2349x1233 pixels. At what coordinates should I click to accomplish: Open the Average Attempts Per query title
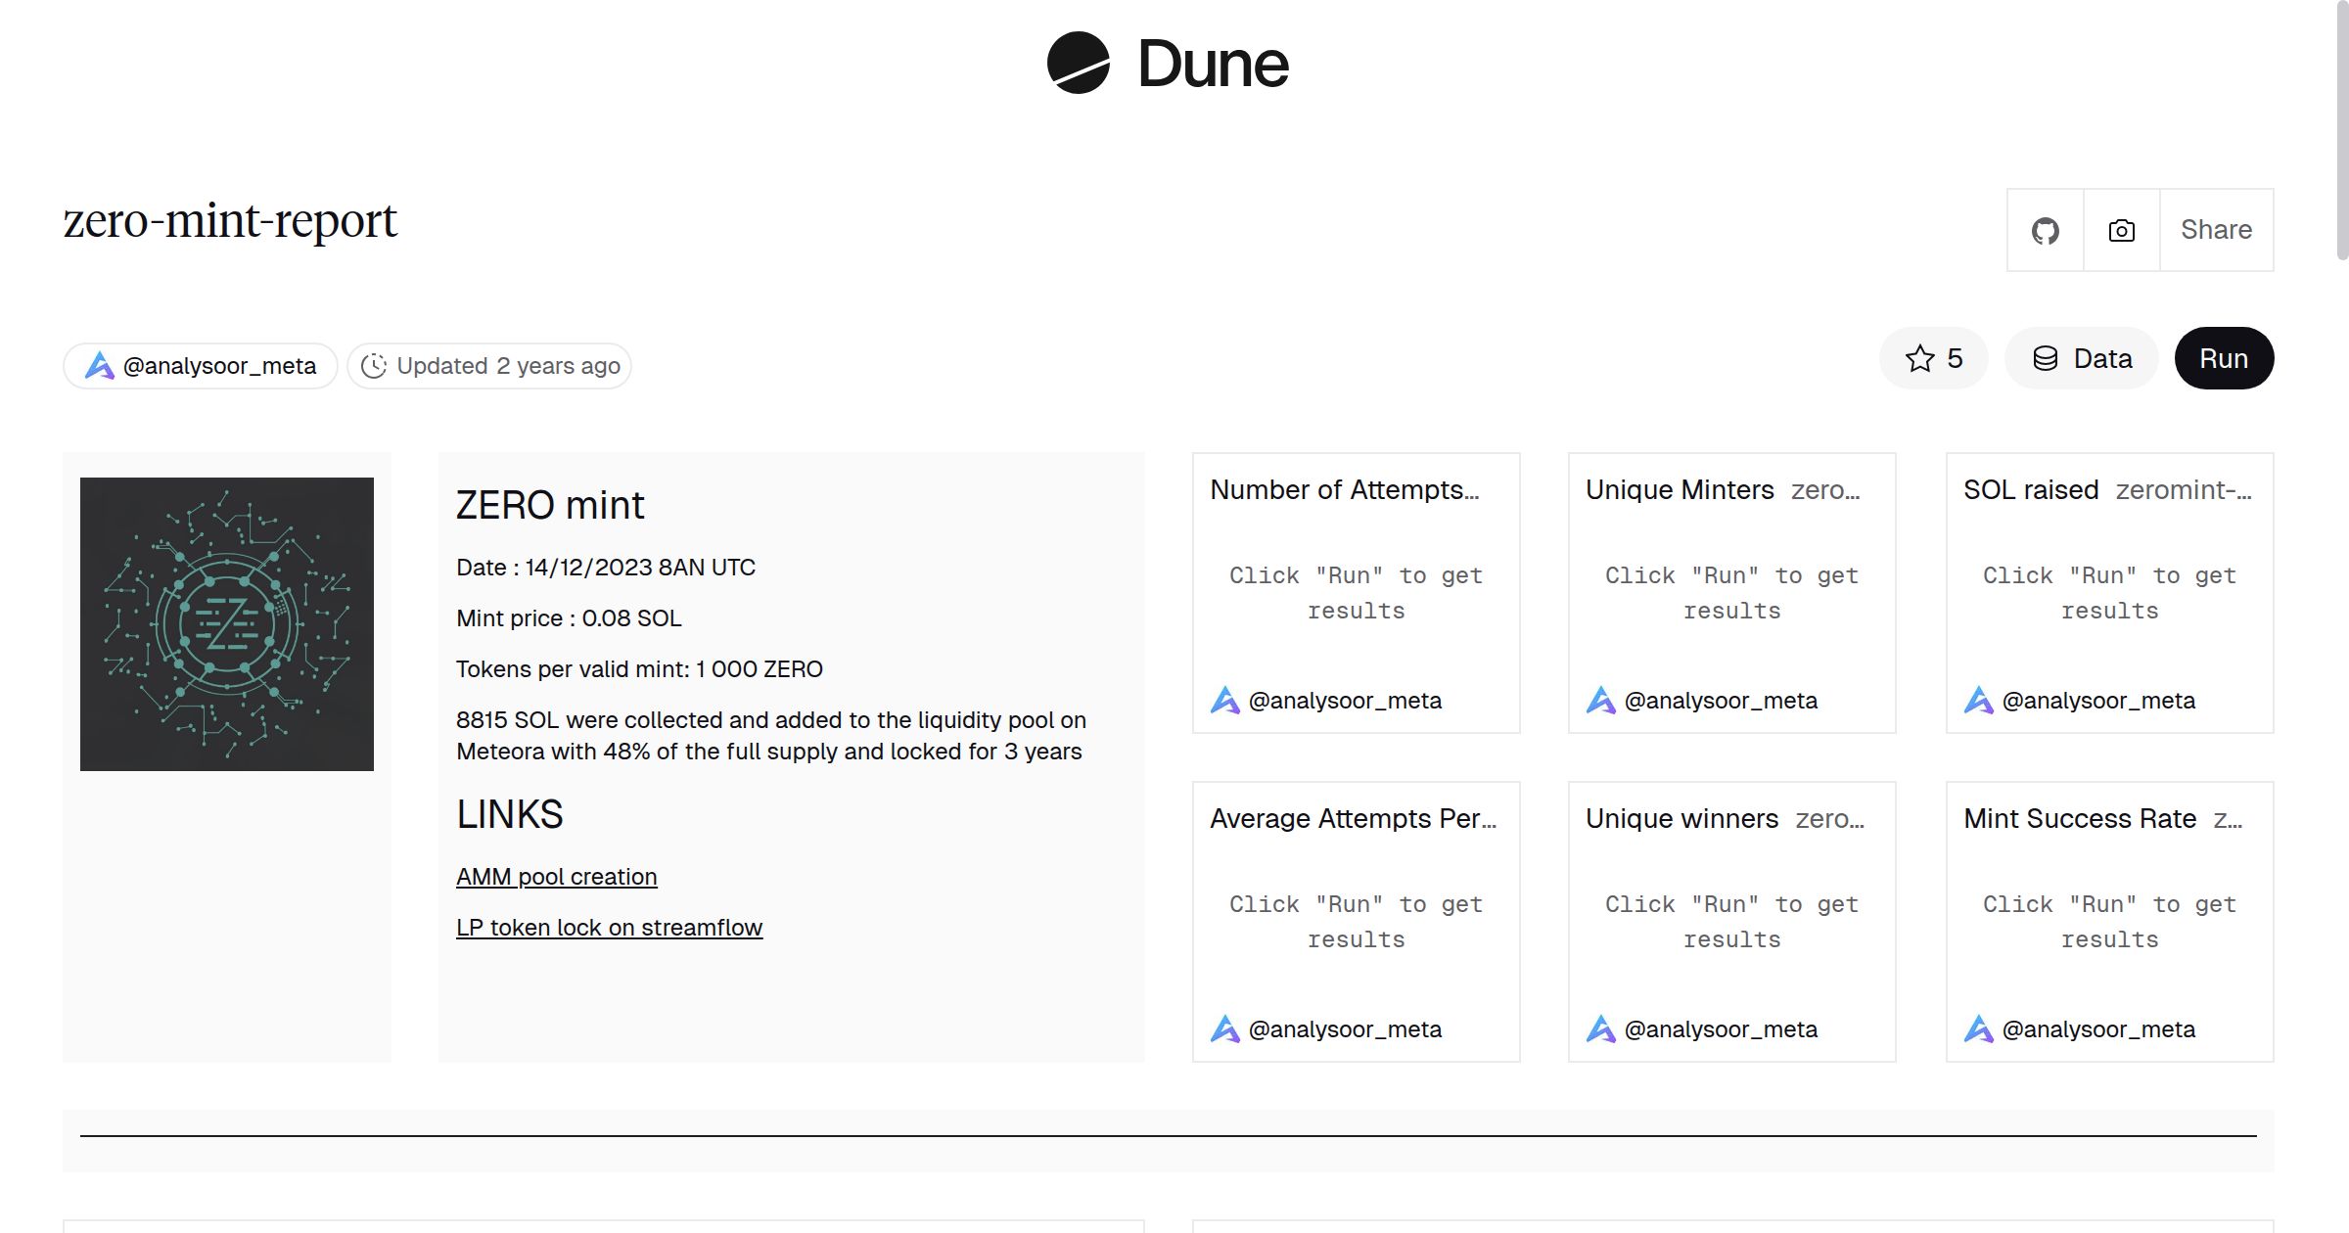(x=1353, y=818)
